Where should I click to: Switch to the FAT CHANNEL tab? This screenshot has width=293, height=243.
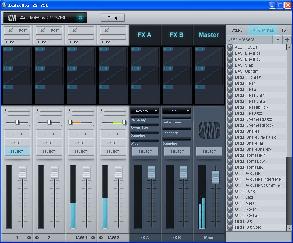coord(262,30)
